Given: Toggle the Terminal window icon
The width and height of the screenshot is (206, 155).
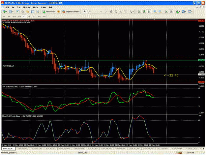Looking at the screenshot, I should [x=33, y=12].
